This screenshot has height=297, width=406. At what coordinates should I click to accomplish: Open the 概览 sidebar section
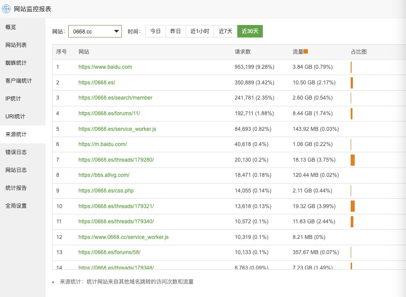click(11, 27)
